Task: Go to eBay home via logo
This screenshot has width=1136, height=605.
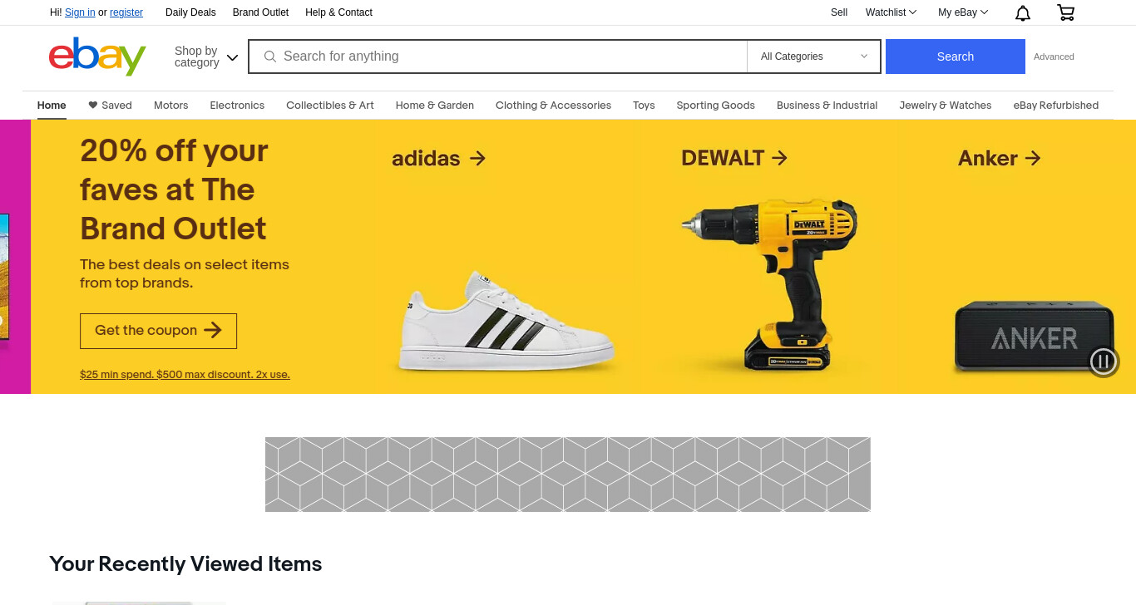Action: [97, 57]
